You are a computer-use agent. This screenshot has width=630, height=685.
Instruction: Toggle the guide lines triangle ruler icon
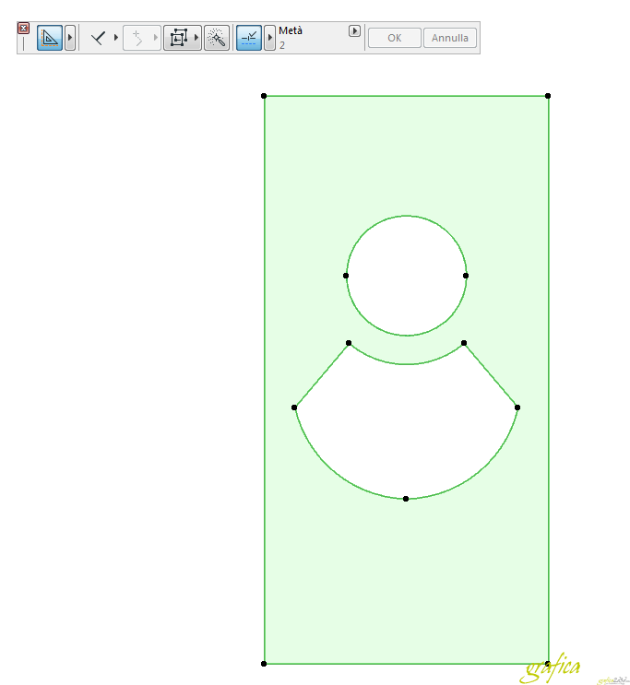click(x=50, y=38)
